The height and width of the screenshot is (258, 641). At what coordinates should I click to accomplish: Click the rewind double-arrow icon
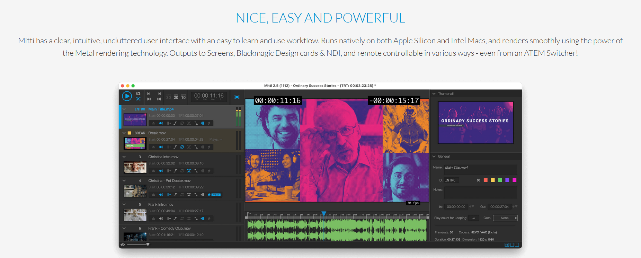[x=149, y=99]
